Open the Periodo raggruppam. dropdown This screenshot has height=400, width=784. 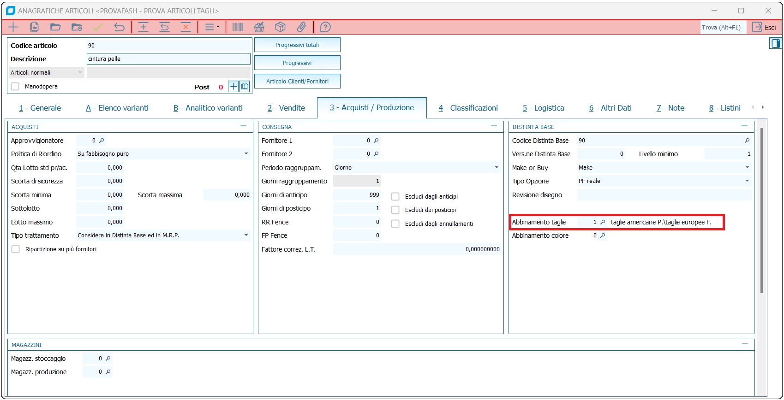pos(497,168)
